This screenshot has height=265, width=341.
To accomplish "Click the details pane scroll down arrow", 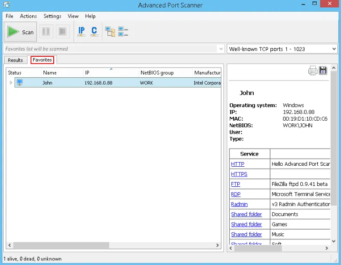I will tap(334, 241).
